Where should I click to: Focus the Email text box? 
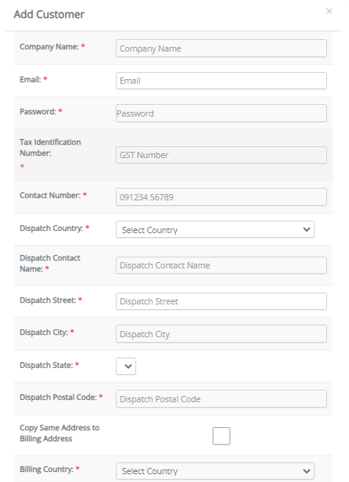(221, 81)
